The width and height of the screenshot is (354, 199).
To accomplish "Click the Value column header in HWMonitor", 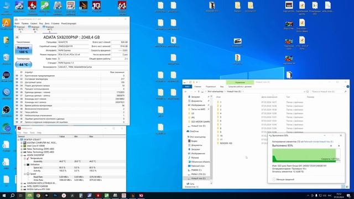I will coord(65,137).
